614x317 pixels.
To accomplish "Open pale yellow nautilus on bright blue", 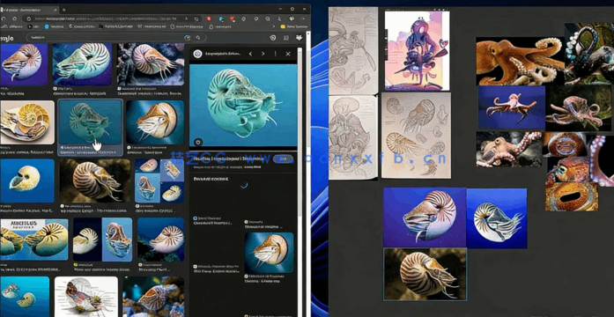I will [x=27, y=181].
